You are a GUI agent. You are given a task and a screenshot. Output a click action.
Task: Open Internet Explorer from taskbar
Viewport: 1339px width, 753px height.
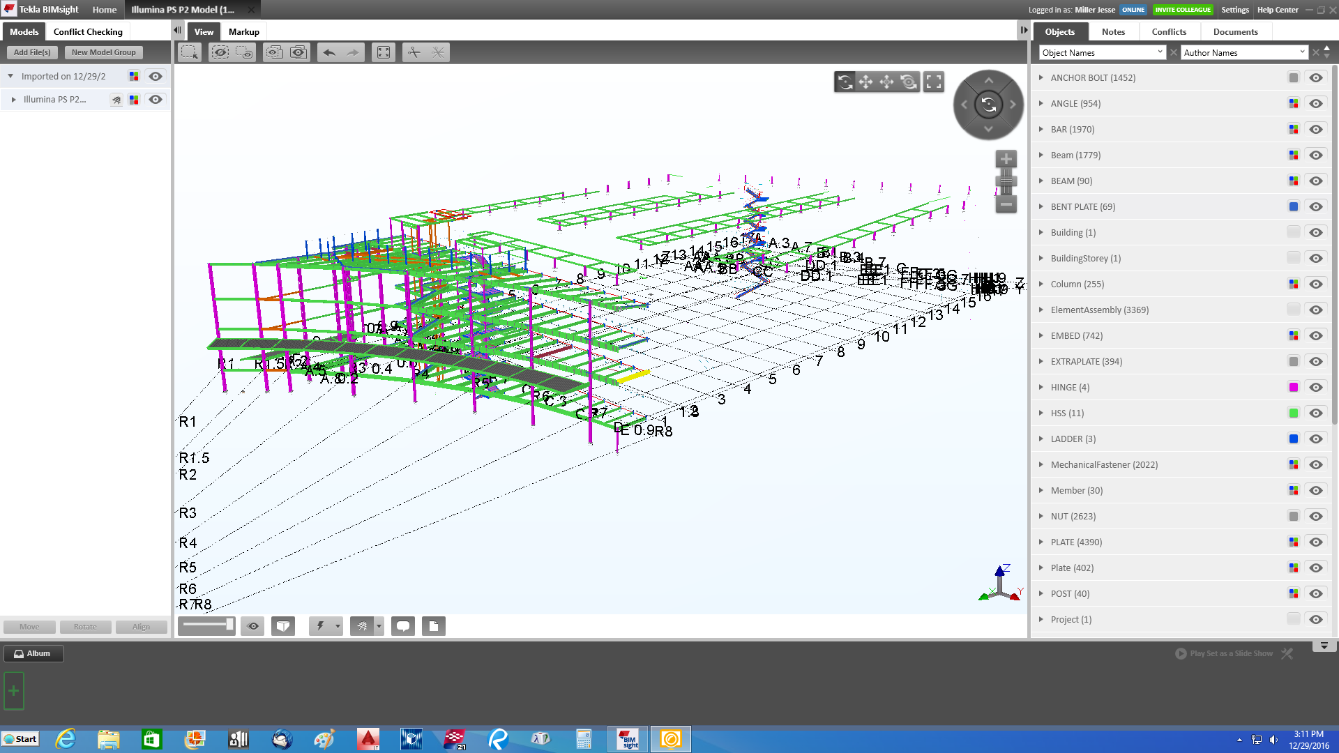pos(66,739)
